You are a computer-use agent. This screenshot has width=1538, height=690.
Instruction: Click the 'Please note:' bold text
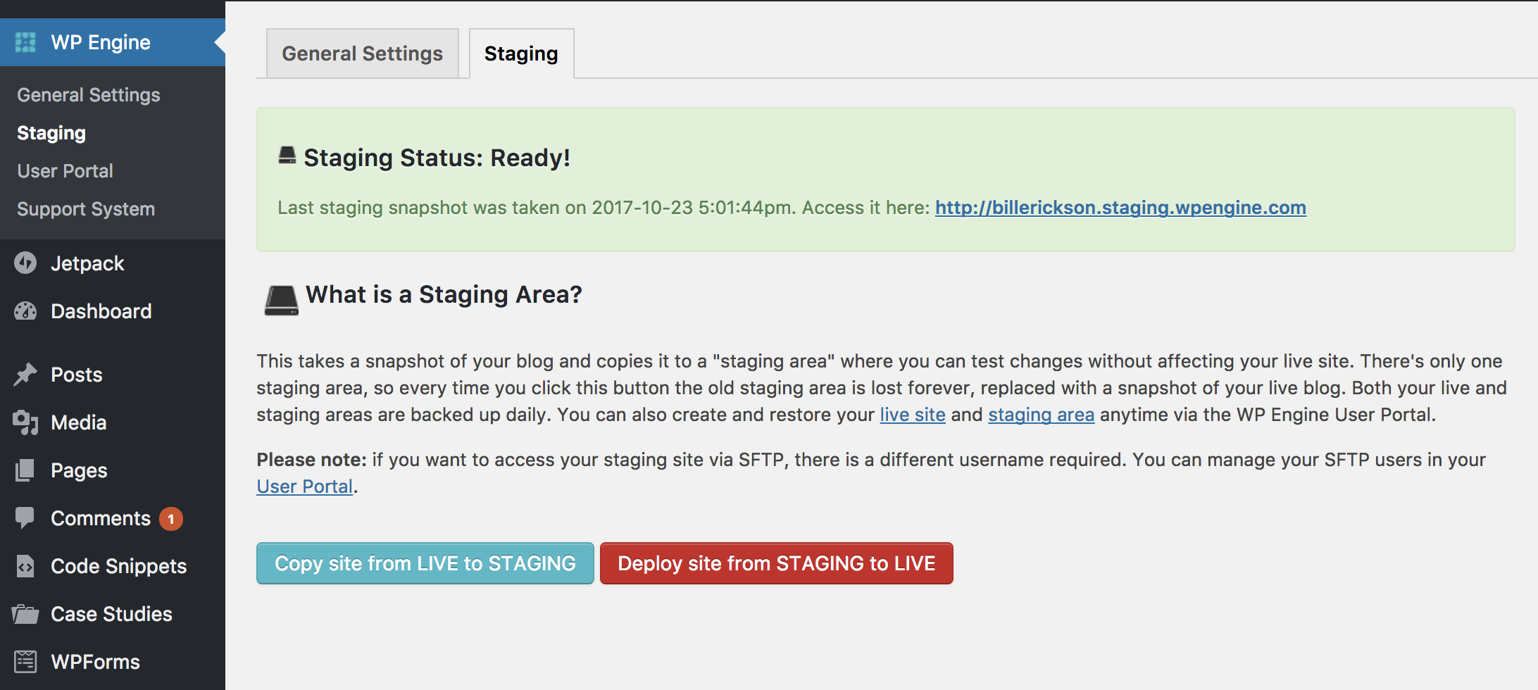tap(311, 460)
